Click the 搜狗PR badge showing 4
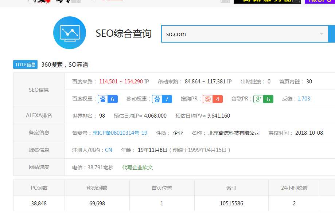Image resolution: width=335 pixels, height=213 pixels. (213, 99)
